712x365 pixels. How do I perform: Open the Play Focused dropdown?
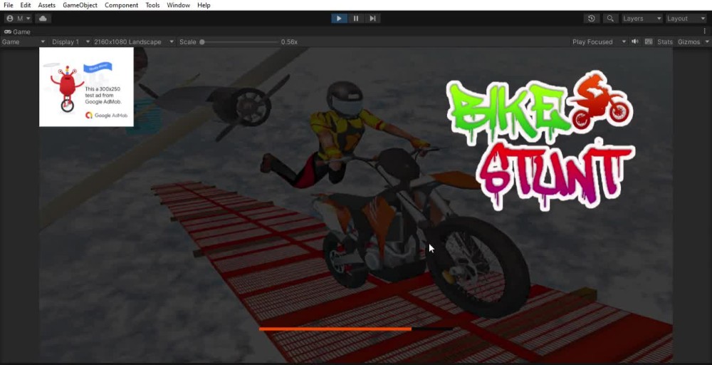(x=599, y=42)
